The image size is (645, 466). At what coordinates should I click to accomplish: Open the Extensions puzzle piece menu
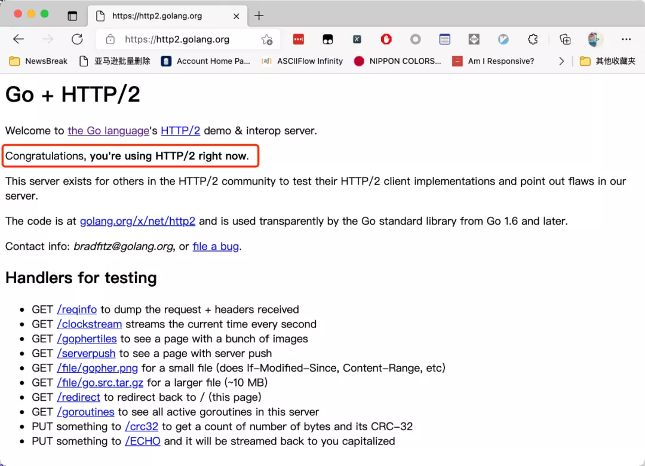[x=533, y=39]
